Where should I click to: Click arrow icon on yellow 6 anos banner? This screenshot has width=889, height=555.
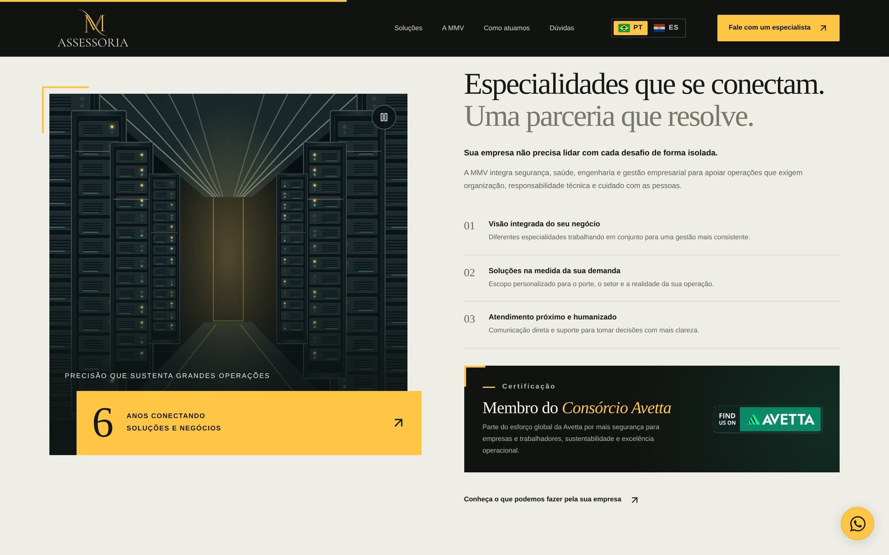[399, 422]
